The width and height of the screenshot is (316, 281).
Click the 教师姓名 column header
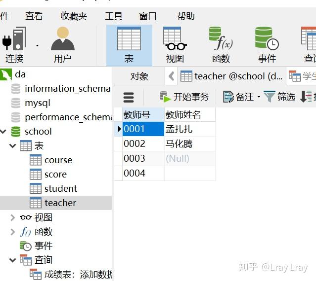coord(190,115)
